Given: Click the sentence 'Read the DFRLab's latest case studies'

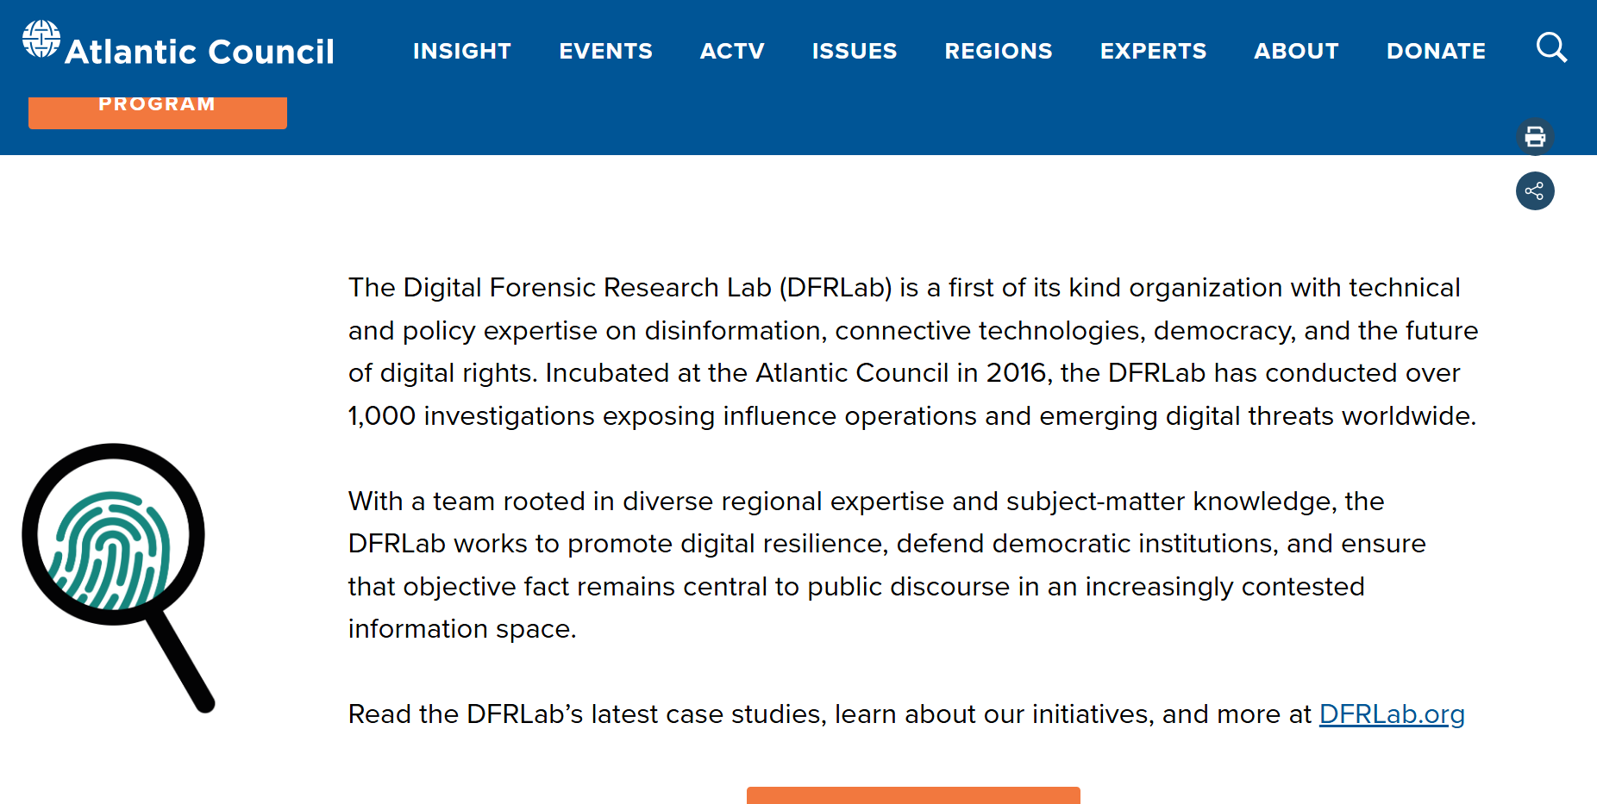Looking at the screenshot, I should tap(828, 714).
